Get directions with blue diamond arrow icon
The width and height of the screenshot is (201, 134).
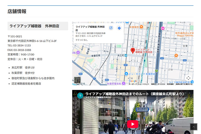(119, 28)
